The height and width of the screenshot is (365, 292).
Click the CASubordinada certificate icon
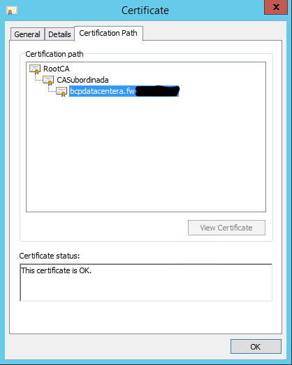click(x=48, y=81)
